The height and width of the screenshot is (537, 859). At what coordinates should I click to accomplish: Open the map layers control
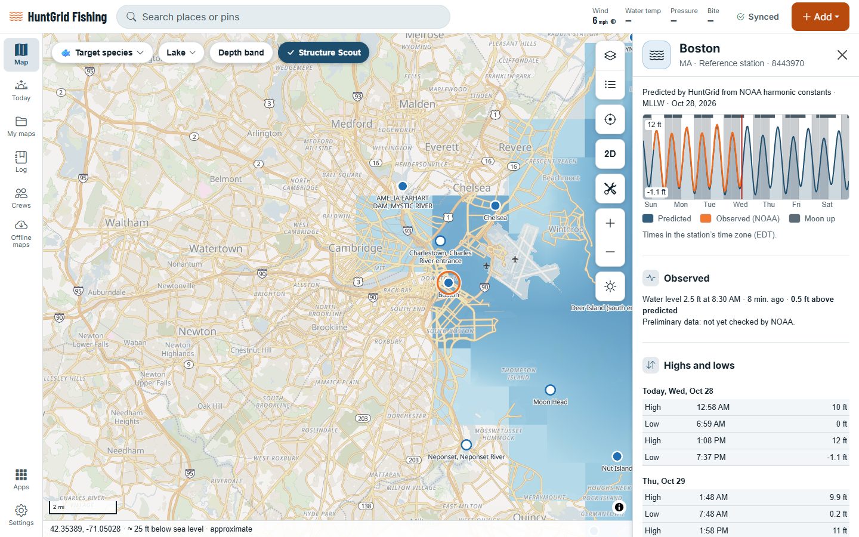click(x=610, y=55)
